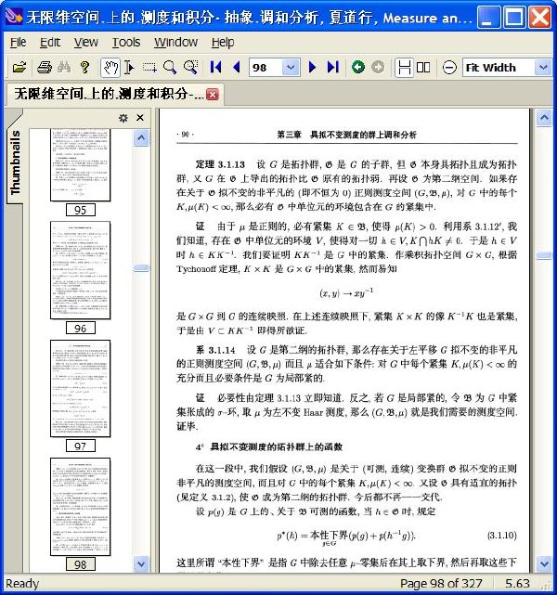Select page 96 thumbnail
Screen dimensions: 557x595
click(x=81, y=270)
